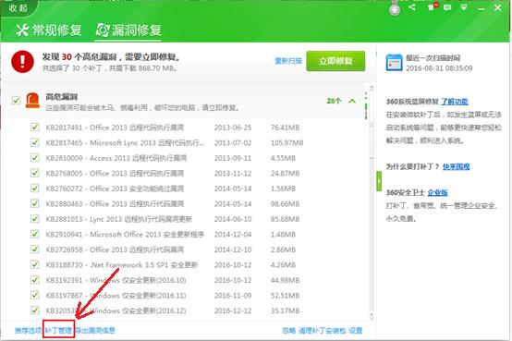
Task: Click the 忽略 ignore link
Action: pos(288,331)
